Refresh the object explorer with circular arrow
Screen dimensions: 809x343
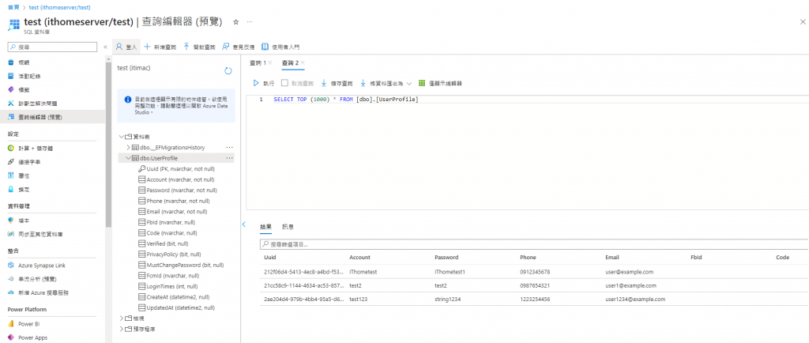pos(228,70)
